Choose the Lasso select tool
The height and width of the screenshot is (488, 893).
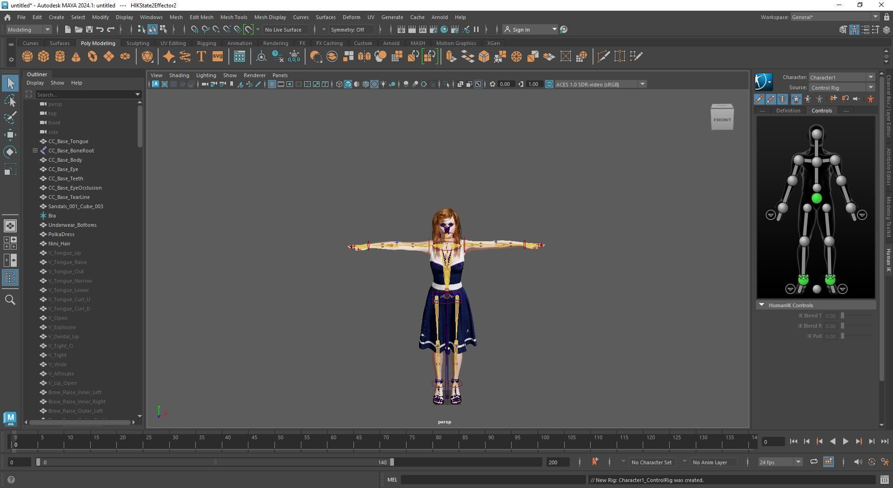click(10, 100)
